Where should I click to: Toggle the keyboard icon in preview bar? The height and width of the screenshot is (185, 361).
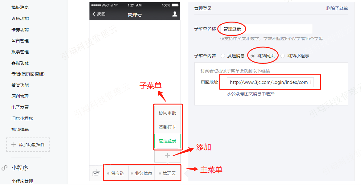pos(96,173)
